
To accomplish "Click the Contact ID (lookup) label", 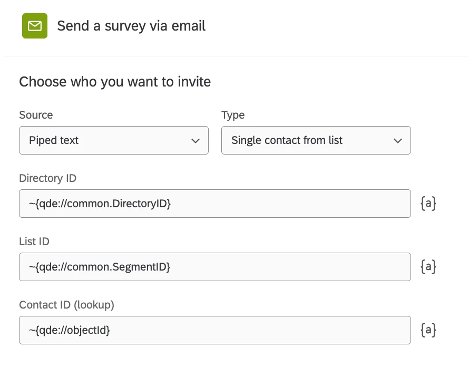I will [66, 305].
